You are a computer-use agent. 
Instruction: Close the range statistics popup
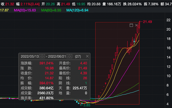point(87,56)
